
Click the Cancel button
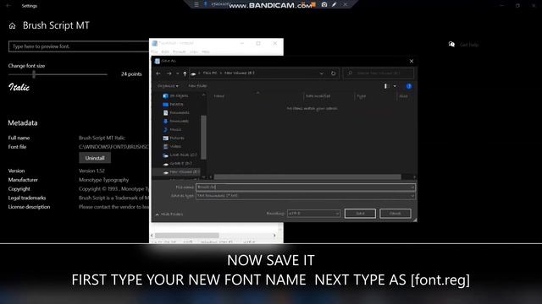pyautogui.click(x=395, y=214)
